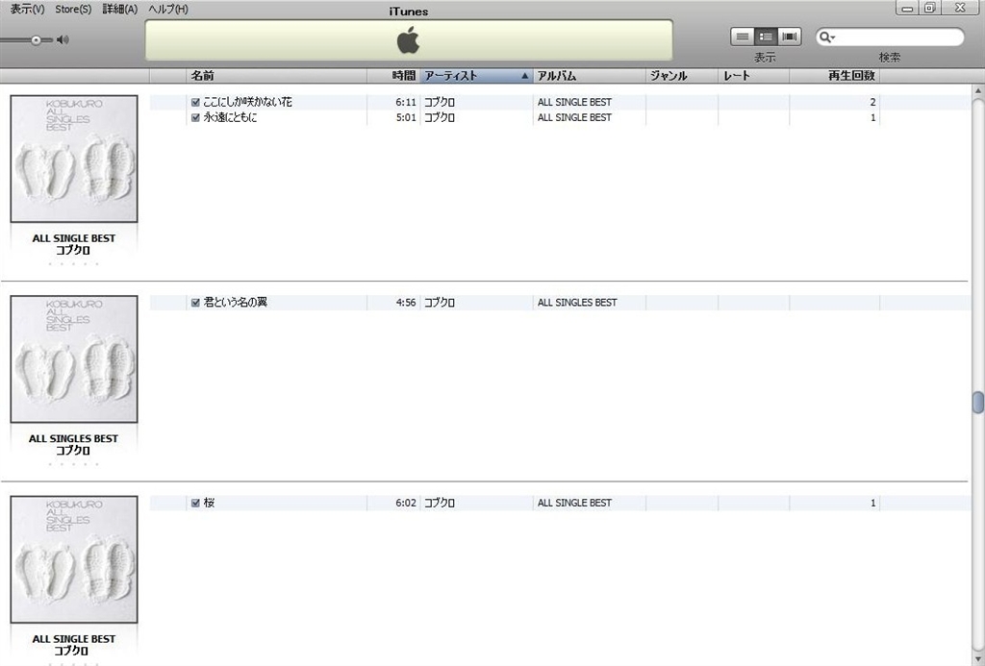The height and width of the screenshot is (666, 985).
Task: Open the 詳細(A) menu
Action: tap(120, 9)
